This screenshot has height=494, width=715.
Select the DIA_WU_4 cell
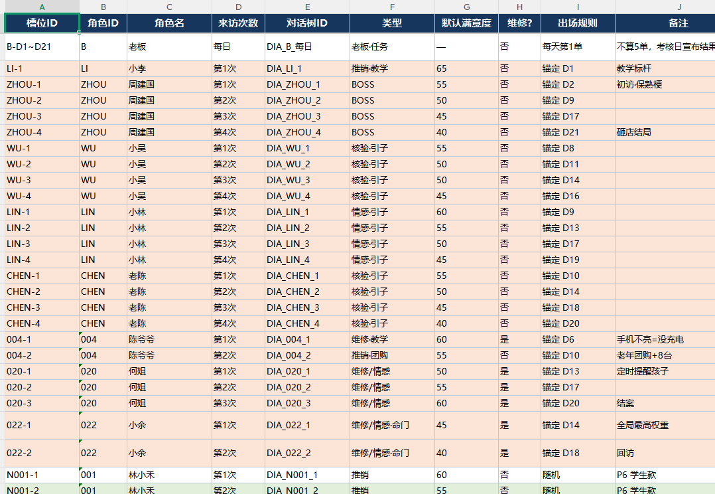coord(307,196)
